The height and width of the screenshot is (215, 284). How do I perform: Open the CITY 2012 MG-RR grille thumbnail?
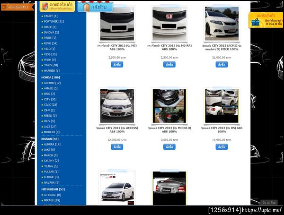(x=169, y=24)
